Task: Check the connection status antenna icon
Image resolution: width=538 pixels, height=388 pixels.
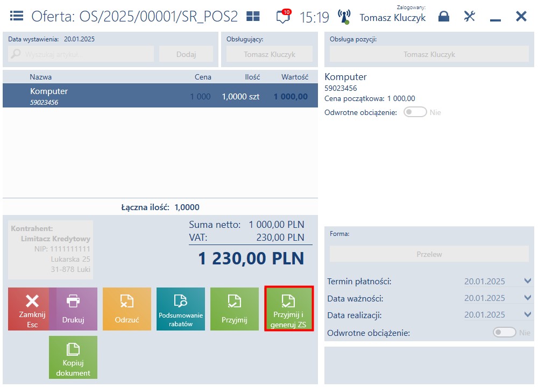Action: pos(344,17)
